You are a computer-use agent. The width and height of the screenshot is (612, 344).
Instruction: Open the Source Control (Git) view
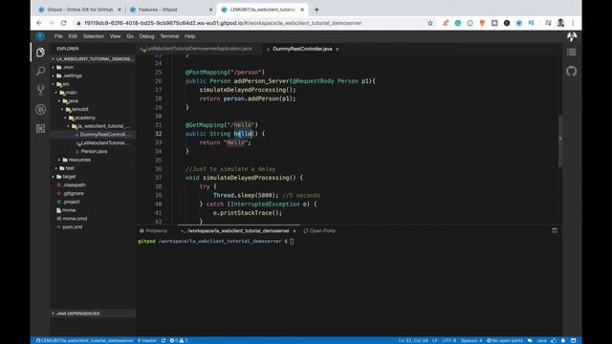pos(40,90)
